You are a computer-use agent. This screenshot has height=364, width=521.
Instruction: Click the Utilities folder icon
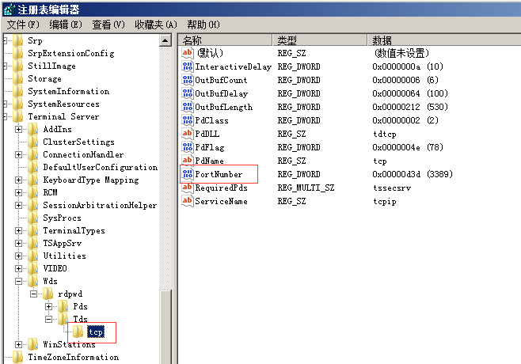tap(32, 256)
